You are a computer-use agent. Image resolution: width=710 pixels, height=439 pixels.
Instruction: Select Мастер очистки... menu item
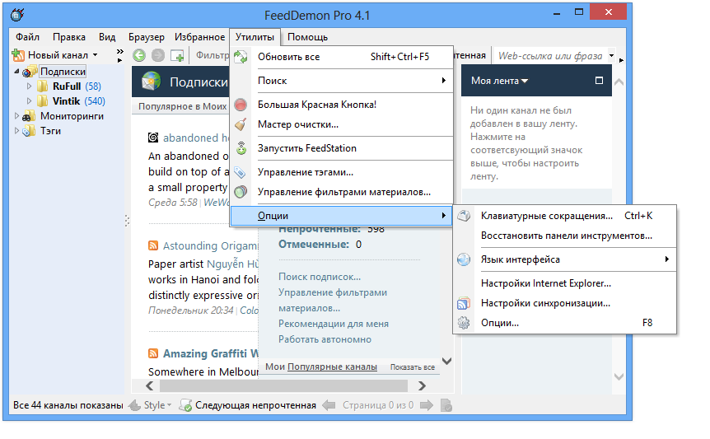[342, 124]
